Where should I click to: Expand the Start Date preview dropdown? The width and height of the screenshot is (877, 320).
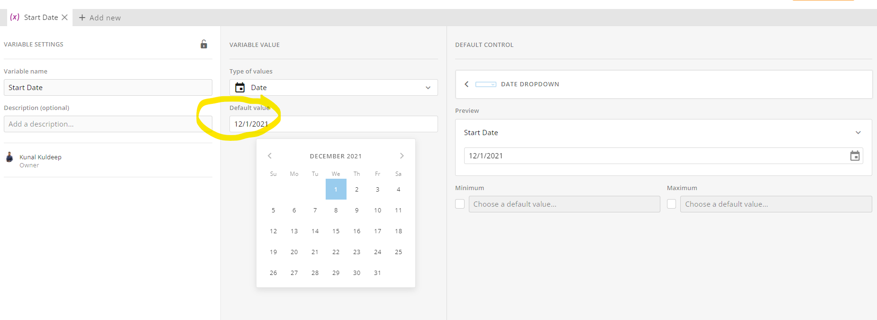pos(858,133)
